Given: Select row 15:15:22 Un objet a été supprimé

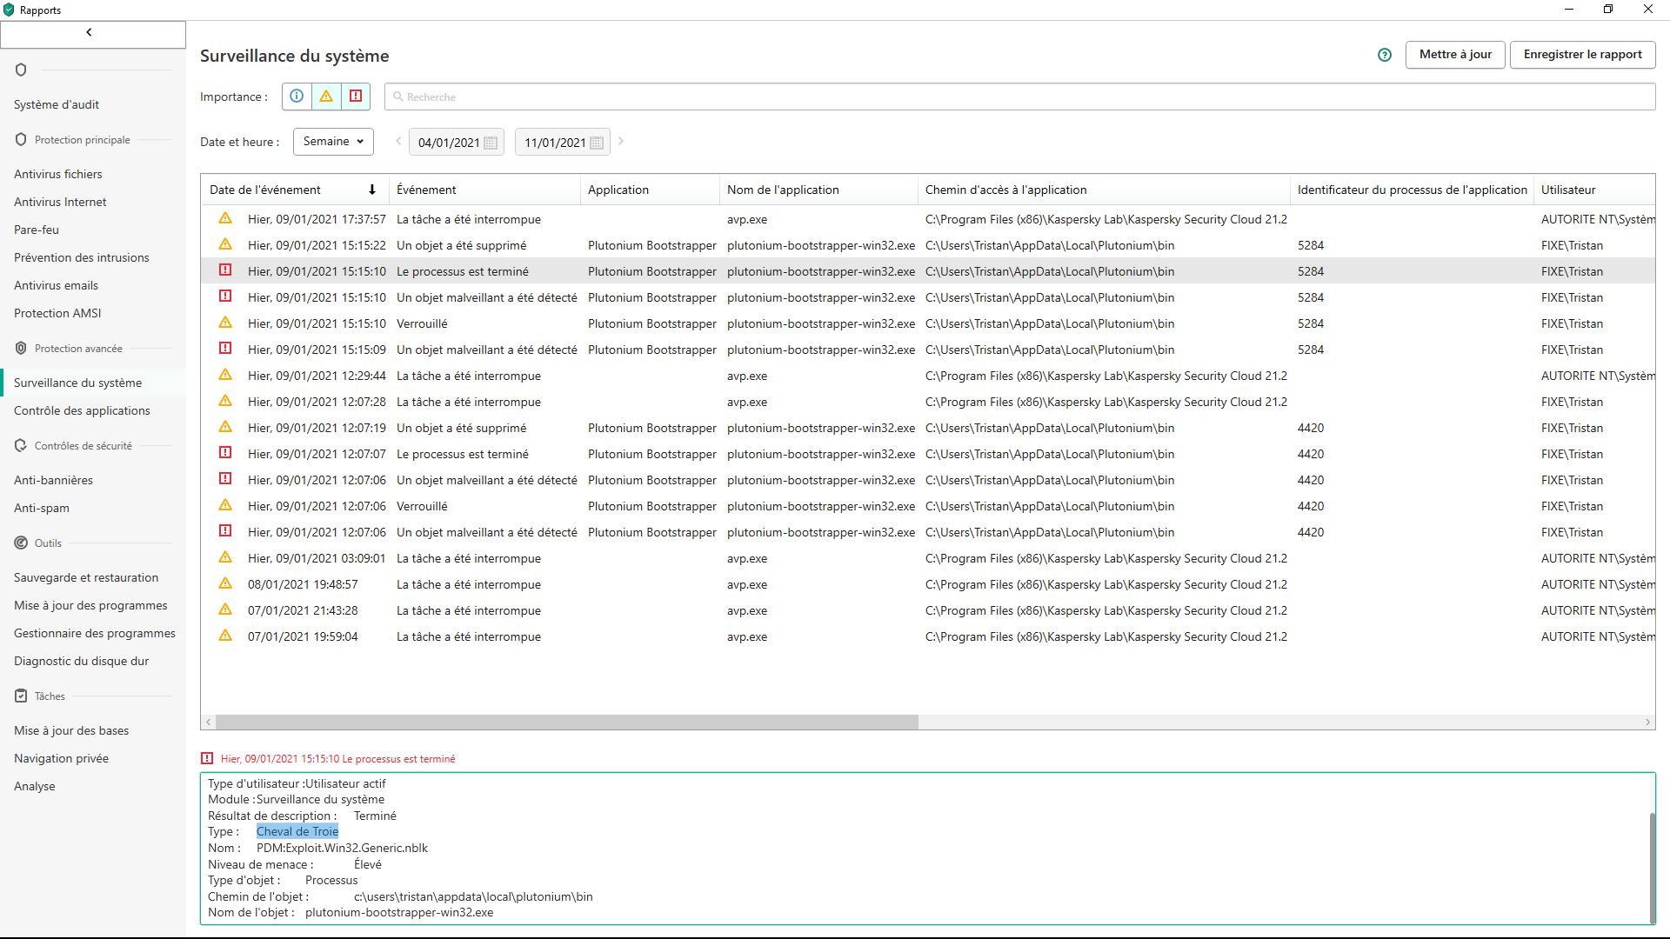Looking at the screenshot, I should (929, 245).
